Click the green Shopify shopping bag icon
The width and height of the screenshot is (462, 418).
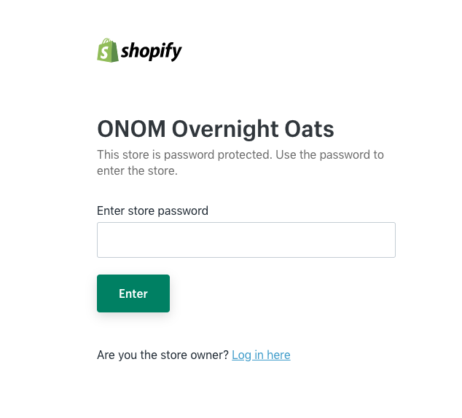(108, 50)
